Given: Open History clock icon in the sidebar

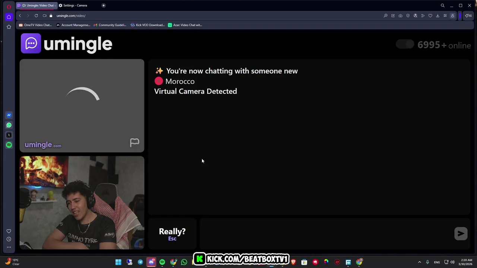Looking at the screenshot, I should [9, 239].
